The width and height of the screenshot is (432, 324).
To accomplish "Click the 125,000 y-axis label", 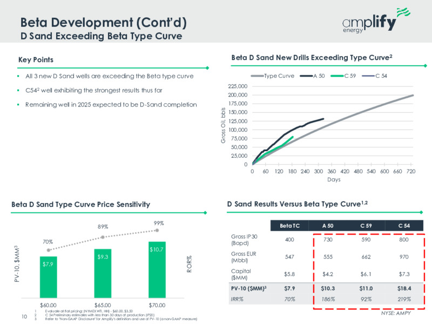I will pos(238,121).
